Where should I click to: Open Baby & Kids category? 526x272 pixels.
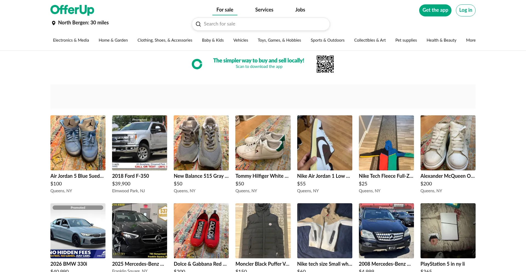point(213,40)
